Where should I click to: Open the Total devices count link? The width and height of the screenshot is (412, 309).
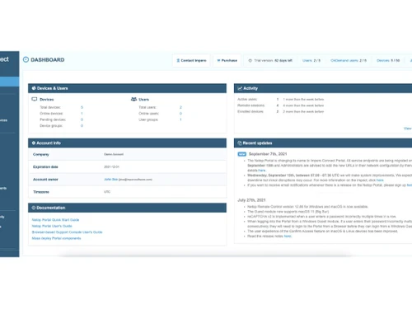pyautogui.click(x=82, y=107)
